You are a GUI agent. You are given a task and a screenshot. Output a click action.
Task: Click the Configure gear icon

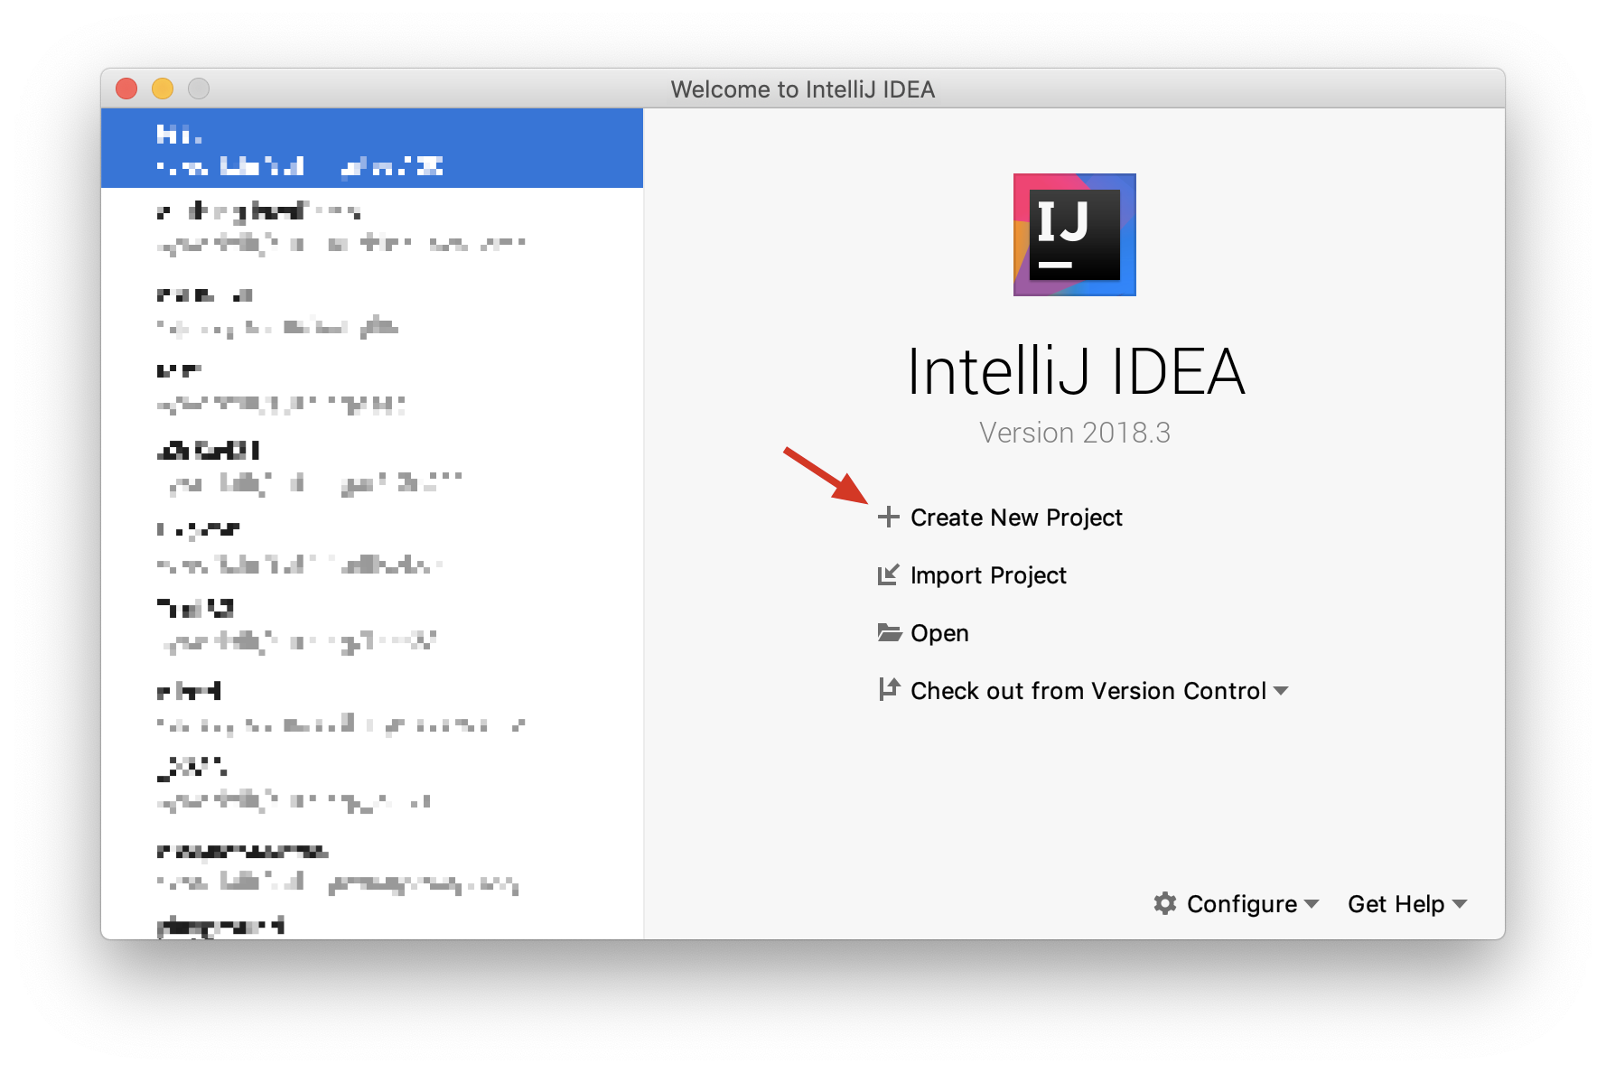1165,903
